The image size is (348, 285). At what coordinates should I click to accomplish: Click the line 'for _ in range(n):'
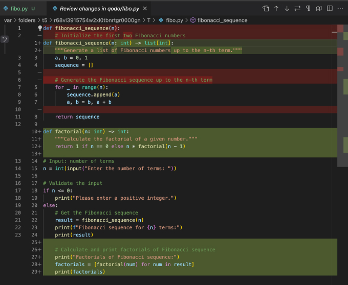[x=81, y=87]
